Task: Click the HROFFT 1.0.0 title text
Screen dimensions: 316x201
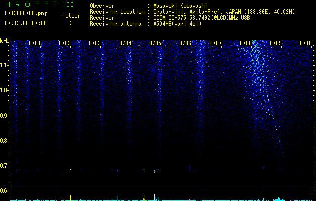Action: point(39,4)
